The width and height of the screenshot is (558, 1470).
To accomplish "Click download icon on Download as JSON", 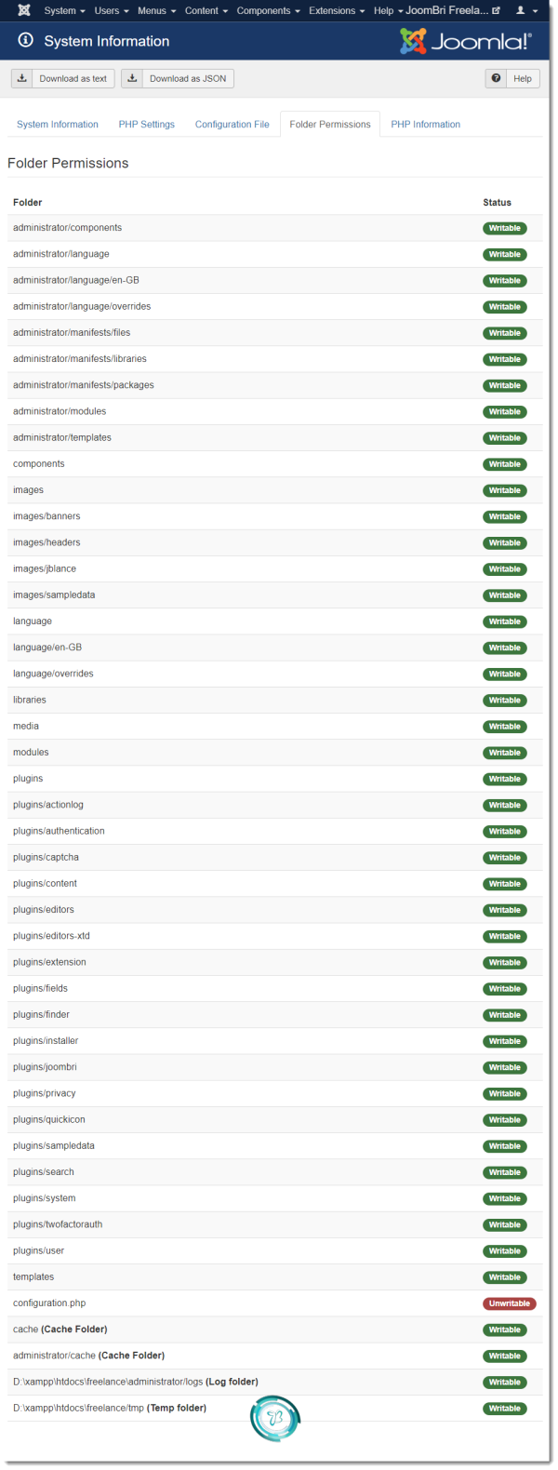I will tap(133, 78).
